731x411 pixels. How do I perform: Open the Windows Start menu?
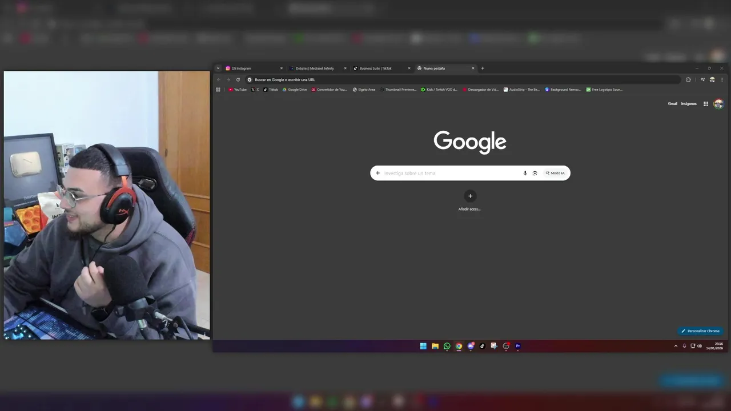pyautogui.click(x=423, y=346)
